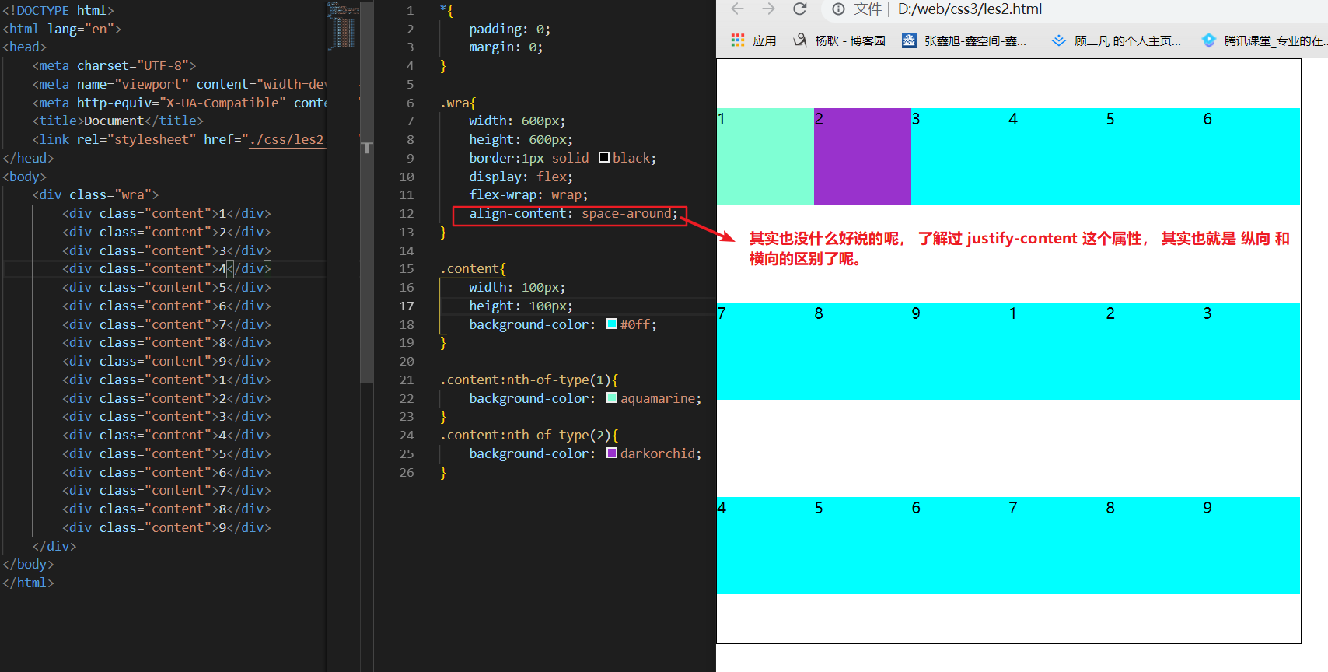This screenshot has height=672, width=1328.
Task: Open the 应用 apps grid shortcut
Action: tap(753, 40)
